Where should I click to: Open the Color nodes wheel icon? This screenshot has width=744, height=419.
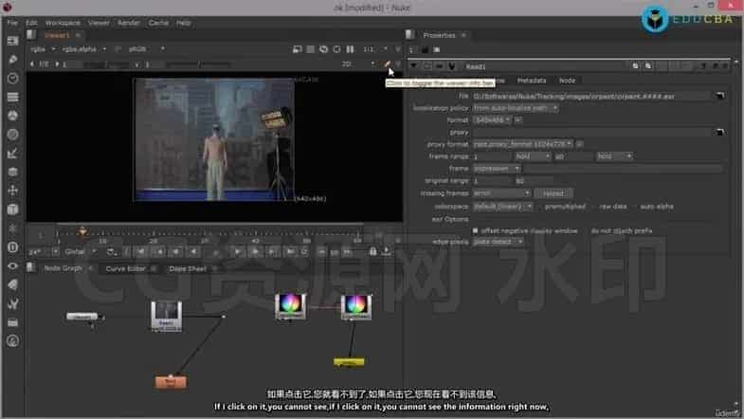coord(13,116)
